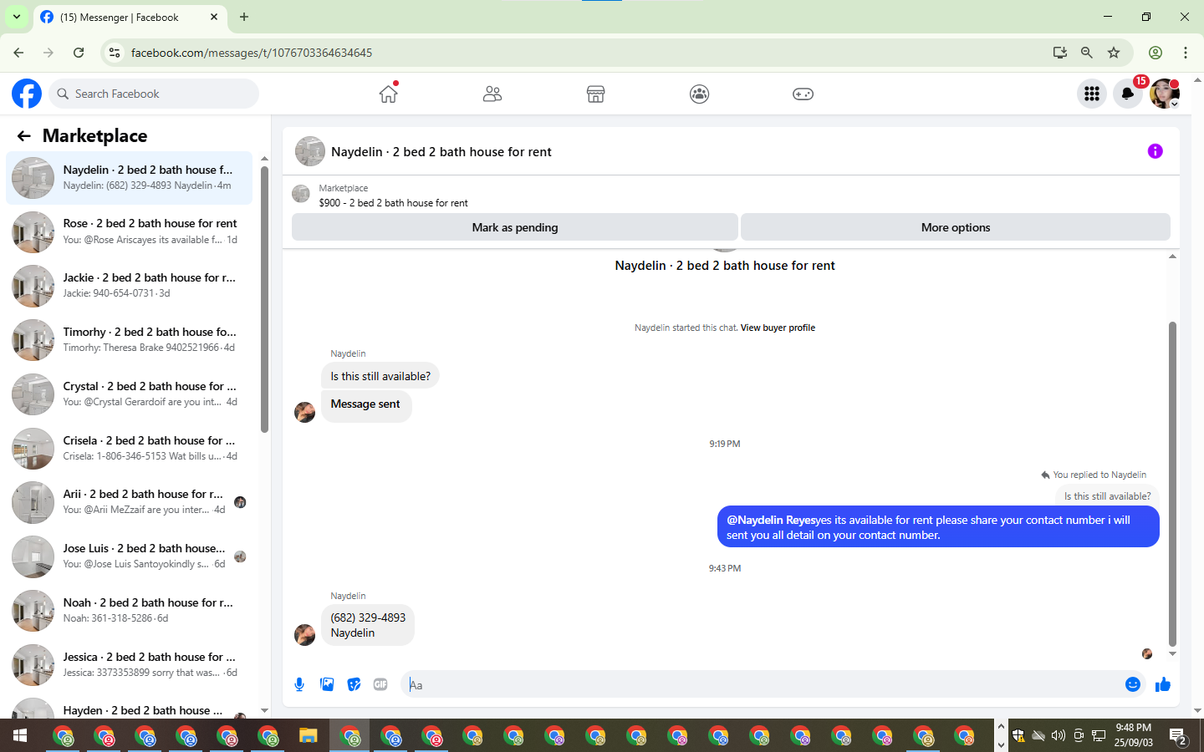This screenshot has height=752, width=1204.
Task: Open the chat title 'Naydelin · 2 bed 2 bath house for rent' in header
Action: tap(441, 152)
